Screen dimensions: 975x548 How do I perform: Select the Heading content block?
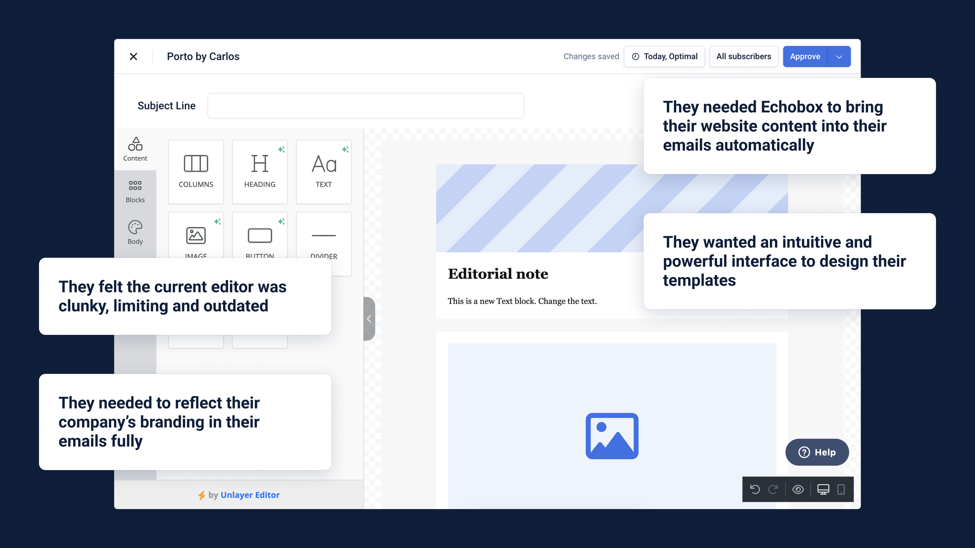point(260,171)
